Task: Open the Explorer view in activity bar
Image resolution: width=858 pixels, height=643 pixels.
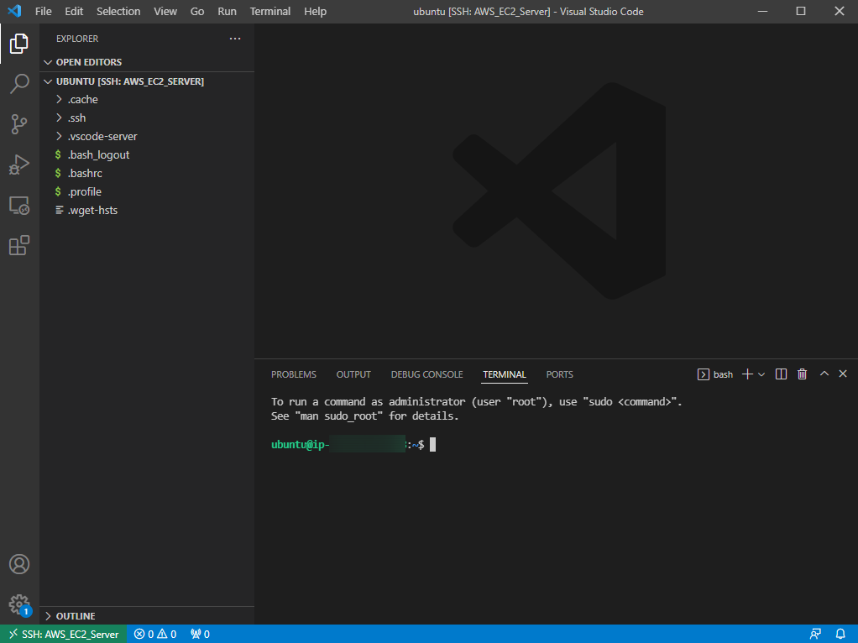Action: point(19,44)
